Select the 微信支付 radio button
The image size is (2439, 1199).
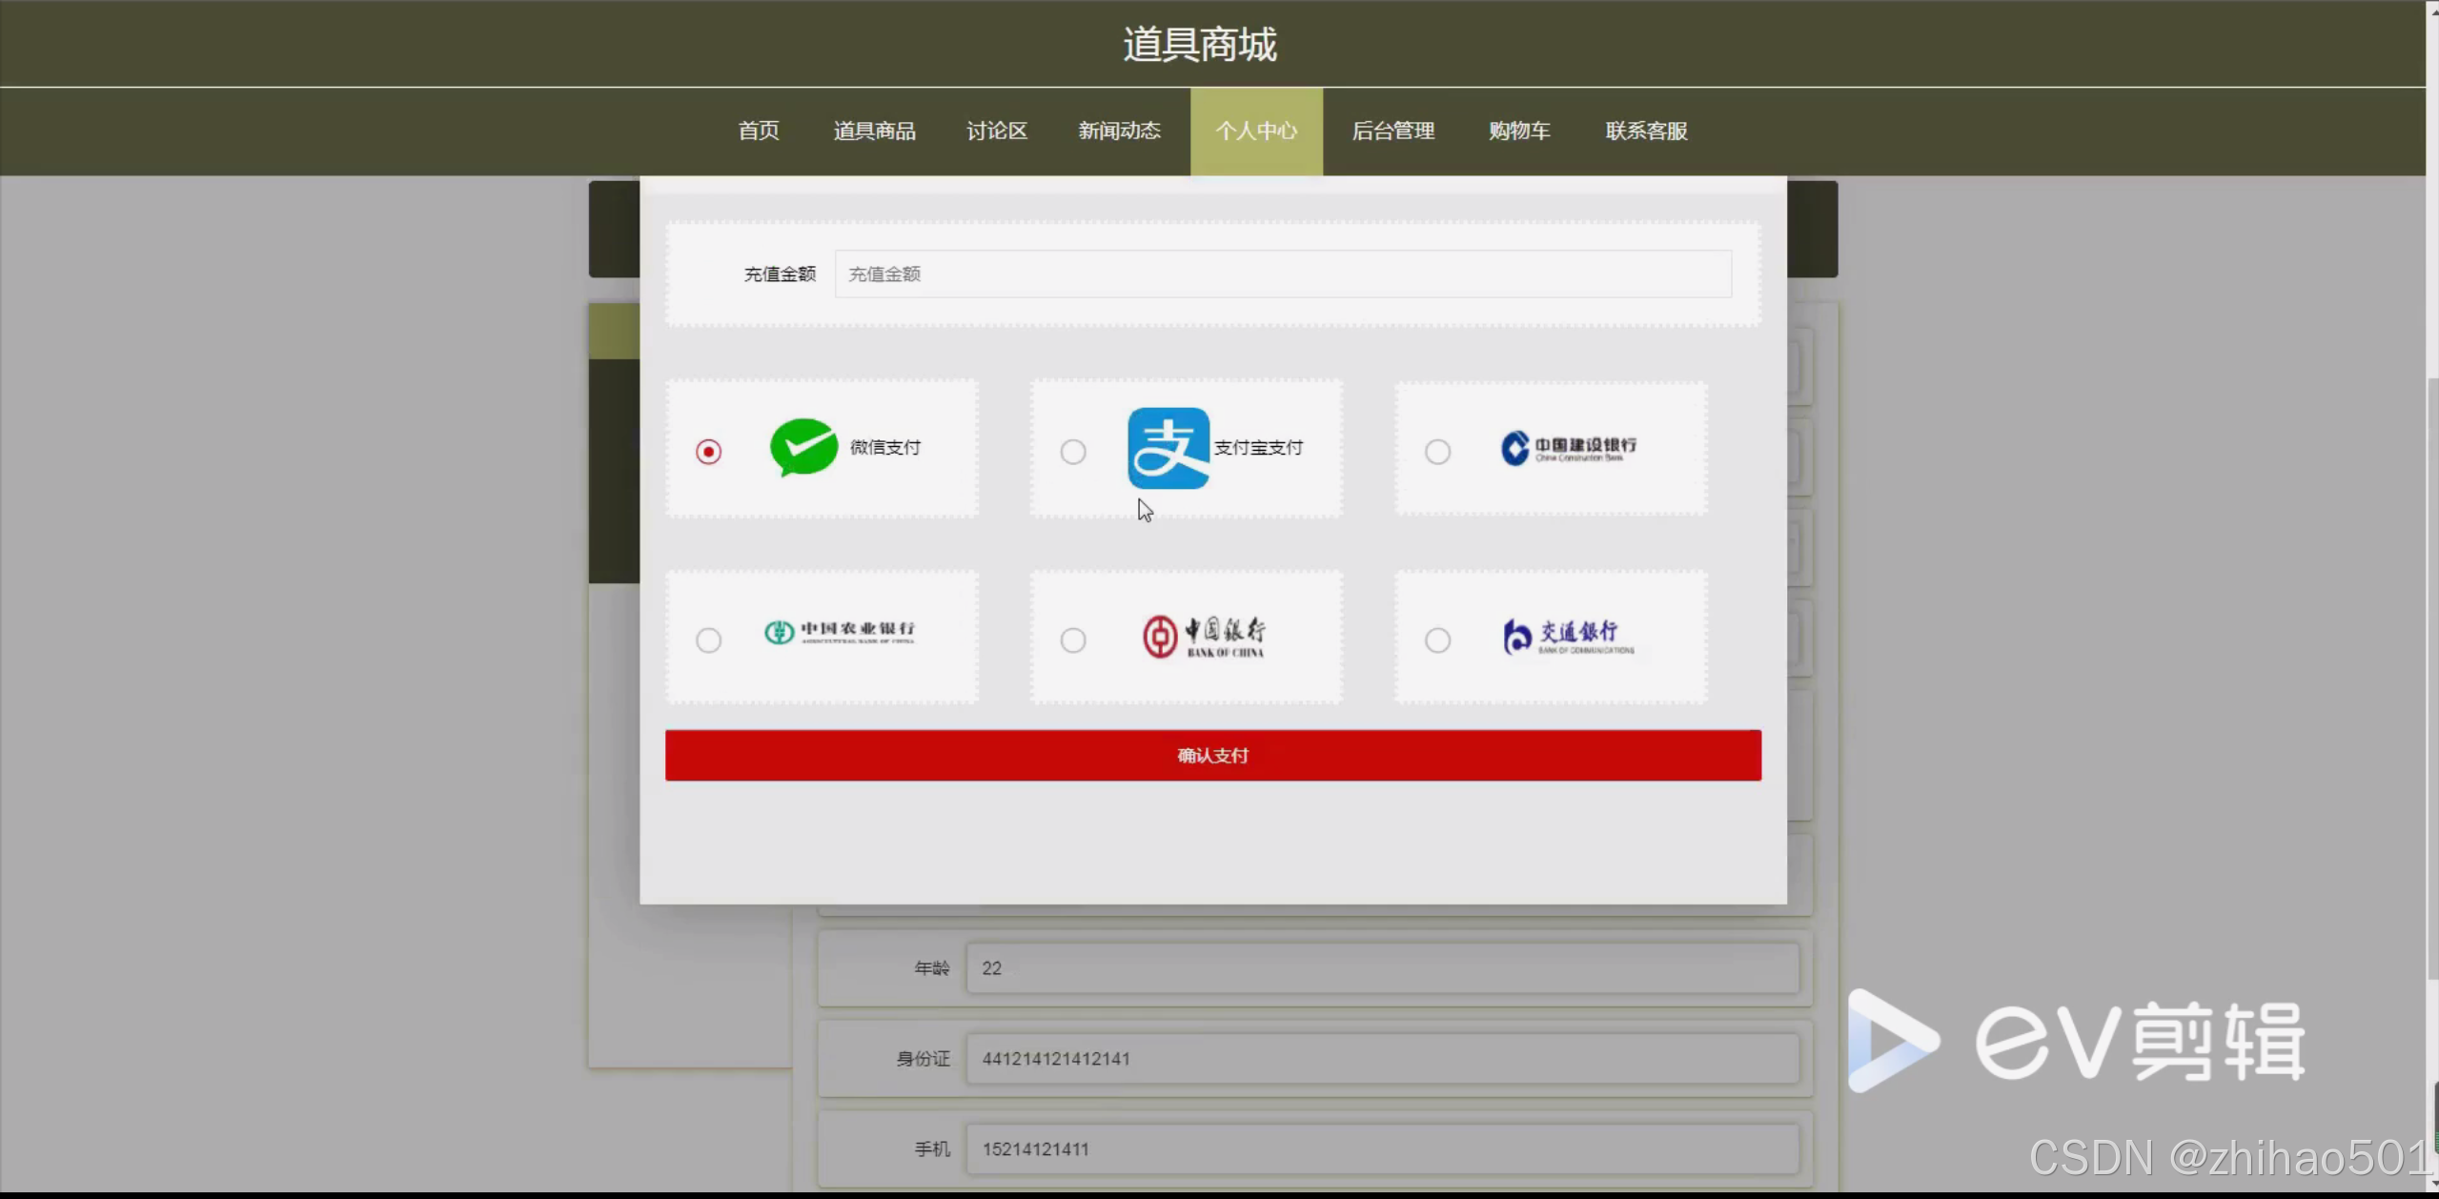pyautogui.click(x=708, y=451)
